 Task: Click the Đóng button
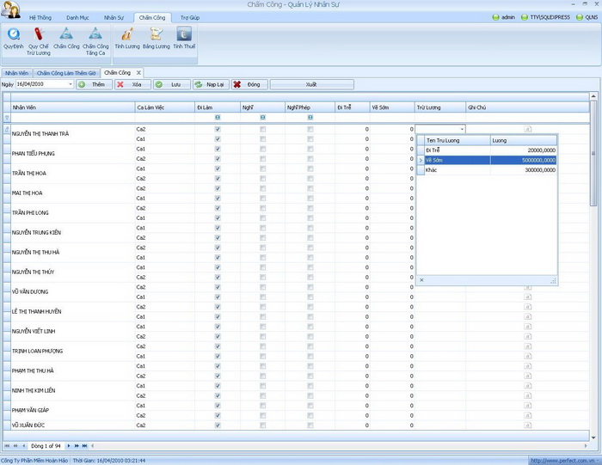point(249,84)
